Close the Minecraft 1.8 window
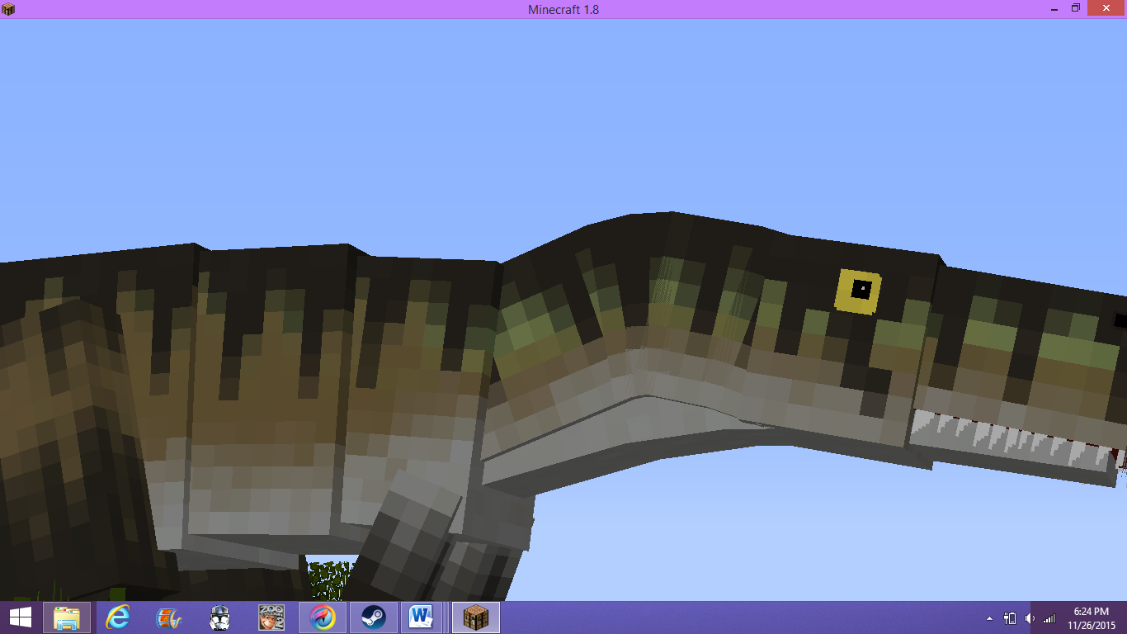Image resolution: width=1127 pixels, height=634 pixels. pos(1106,8)
